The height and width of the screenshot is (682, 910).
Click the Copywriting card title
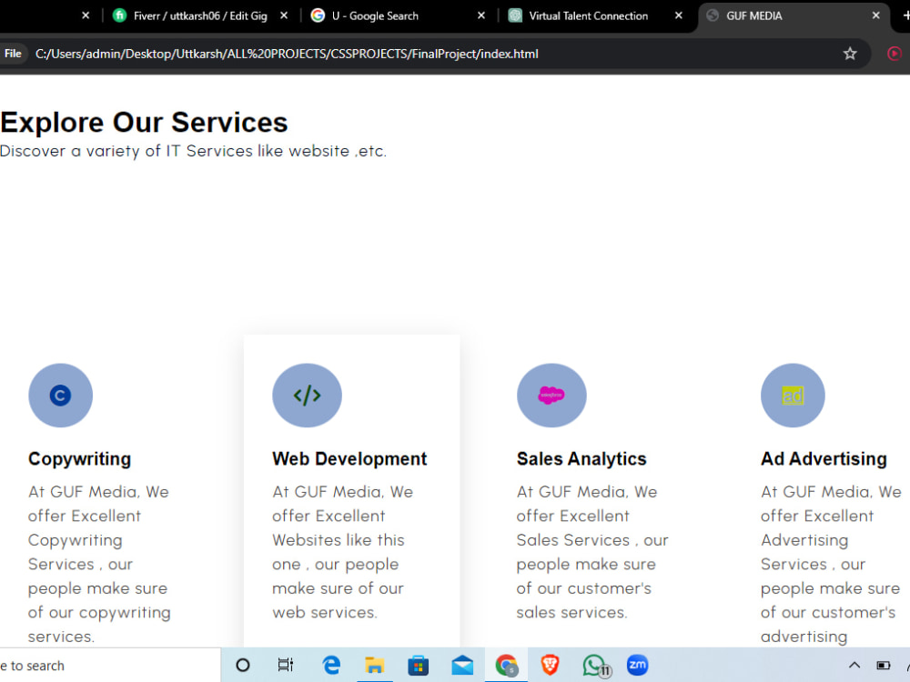click(79, 458)
